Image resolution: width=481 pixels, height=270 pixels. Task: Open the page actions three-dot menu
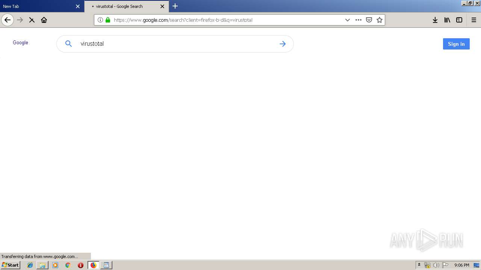(358, 20)
